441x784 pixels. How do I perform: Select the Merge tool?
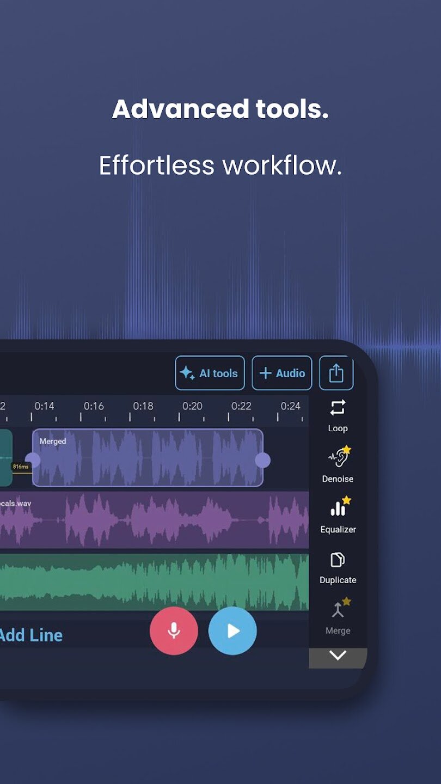tap(338, 617)
